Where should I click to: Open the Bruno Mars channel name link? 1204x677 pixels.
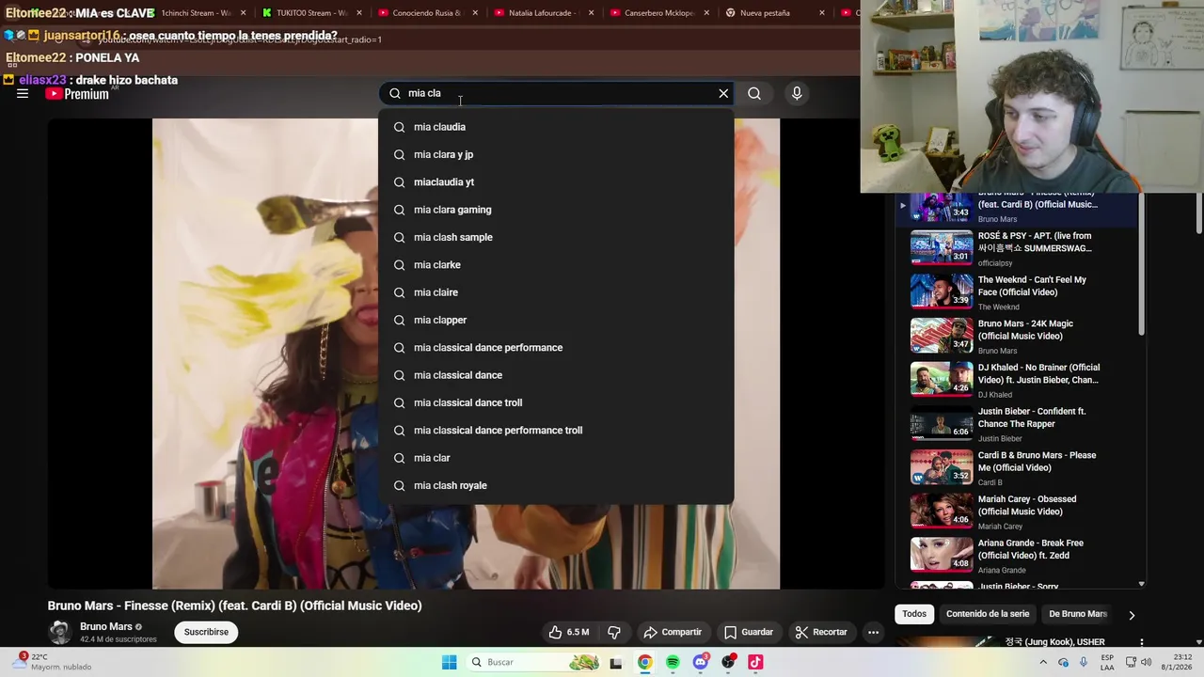pos(106,626)
